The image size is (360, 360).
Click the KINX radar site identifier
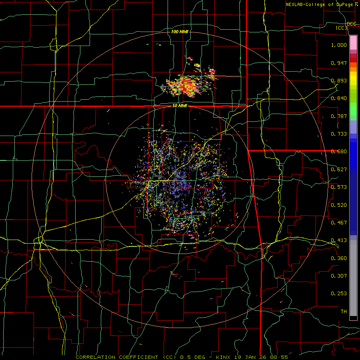point(224,357)
